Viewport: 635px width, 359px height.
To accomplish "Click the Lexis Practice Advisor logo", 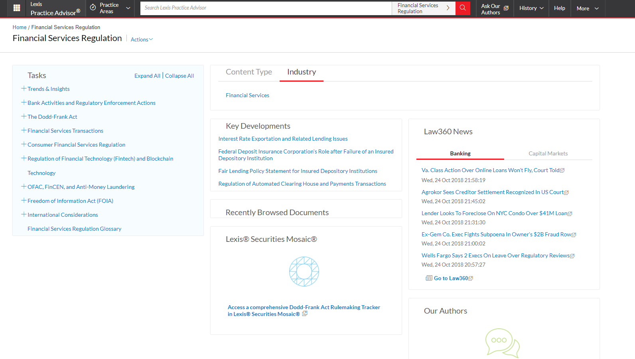I will tap(55, 8).
